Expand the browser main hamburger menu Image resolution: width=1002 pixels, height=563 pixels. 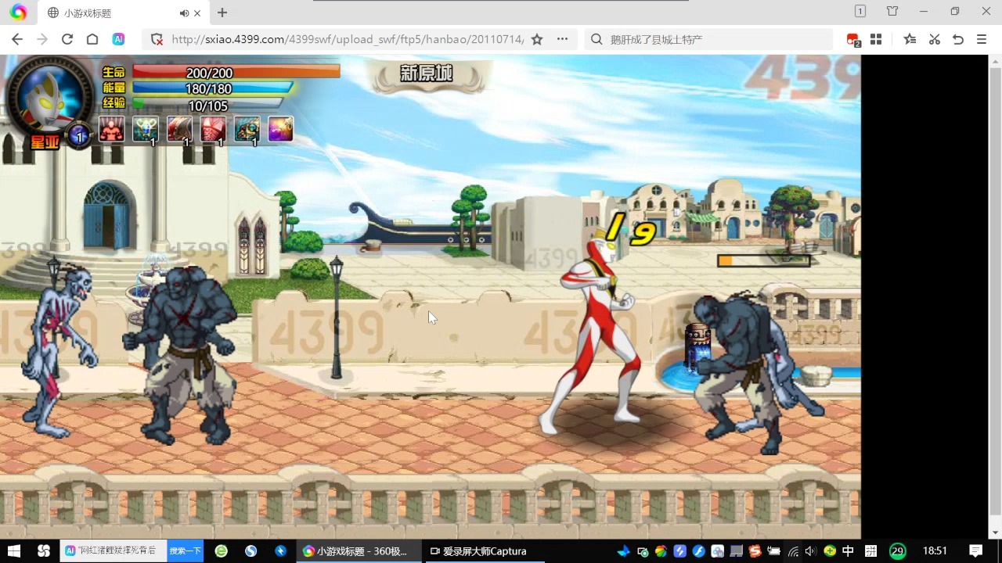point(981,39)
